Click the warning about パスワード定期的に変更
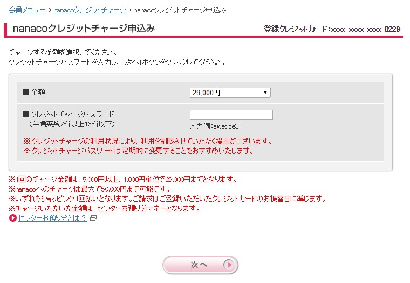Screen dimensions: 410x283 click(139, 151)
